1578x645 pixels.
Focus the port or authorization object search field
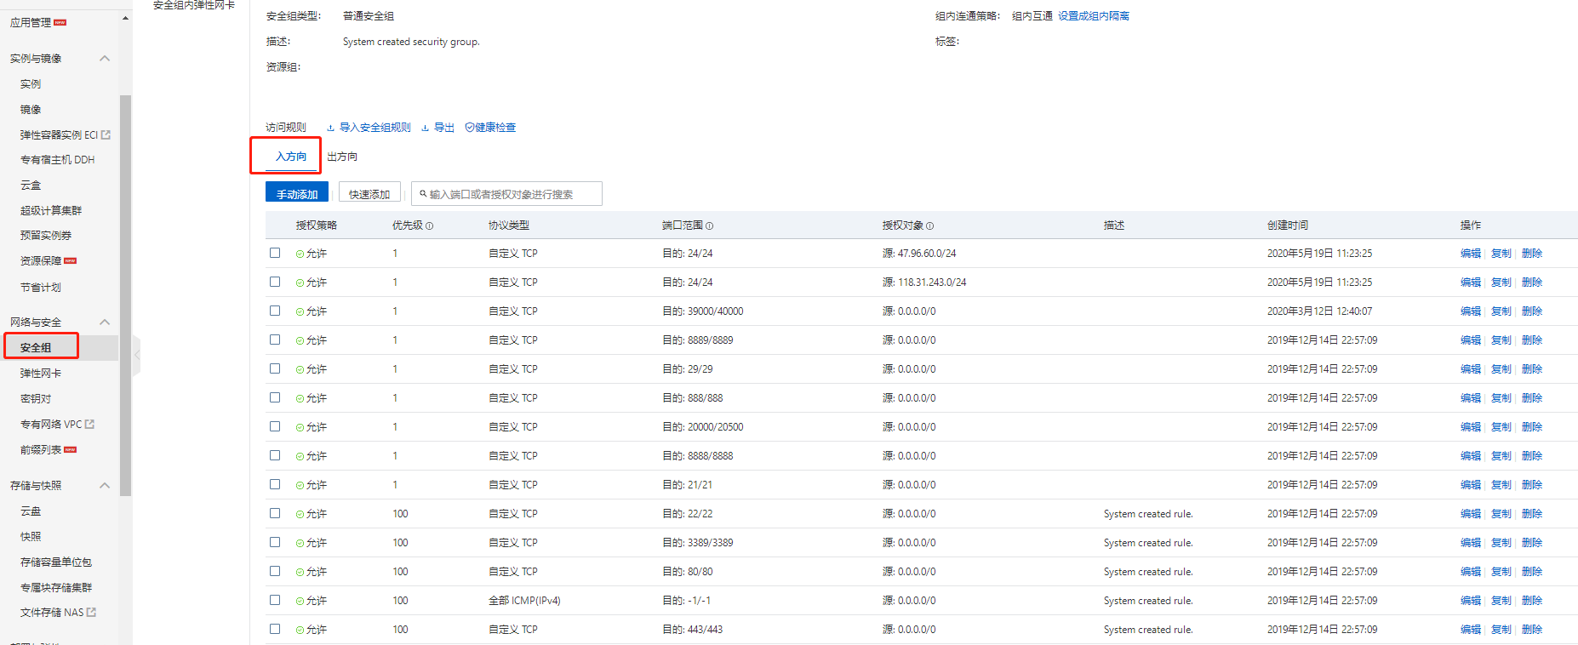(511, 194)
